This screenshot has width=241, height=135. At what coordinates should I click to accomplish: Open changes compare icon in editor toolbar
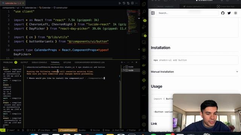pos(128,3)
